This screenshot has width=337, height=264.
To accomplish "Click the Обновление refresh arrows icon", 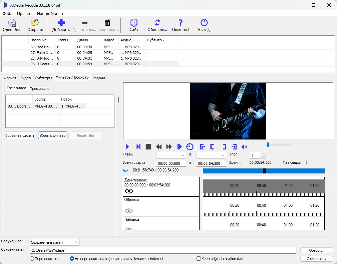I will [x=157, y=23].
